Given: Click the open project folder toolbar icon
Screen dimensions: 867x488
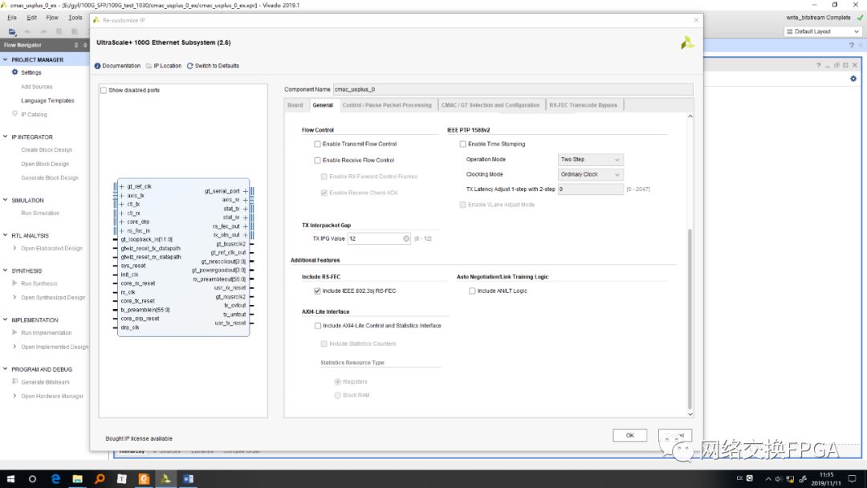Looking at the screenshot, I should pos(12,31).
